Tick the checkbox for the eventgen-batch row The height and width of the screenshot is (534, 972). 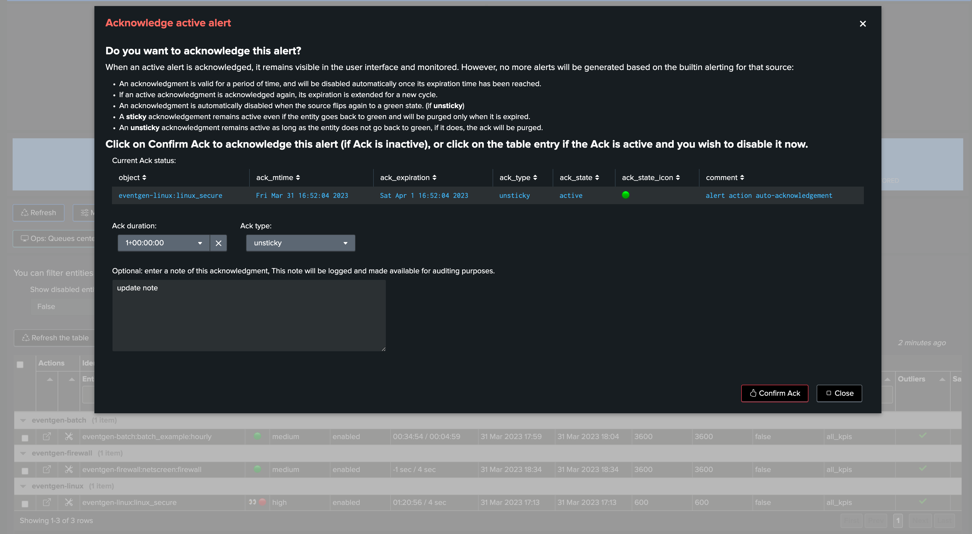pyautogui.click(x=25, y=438)
